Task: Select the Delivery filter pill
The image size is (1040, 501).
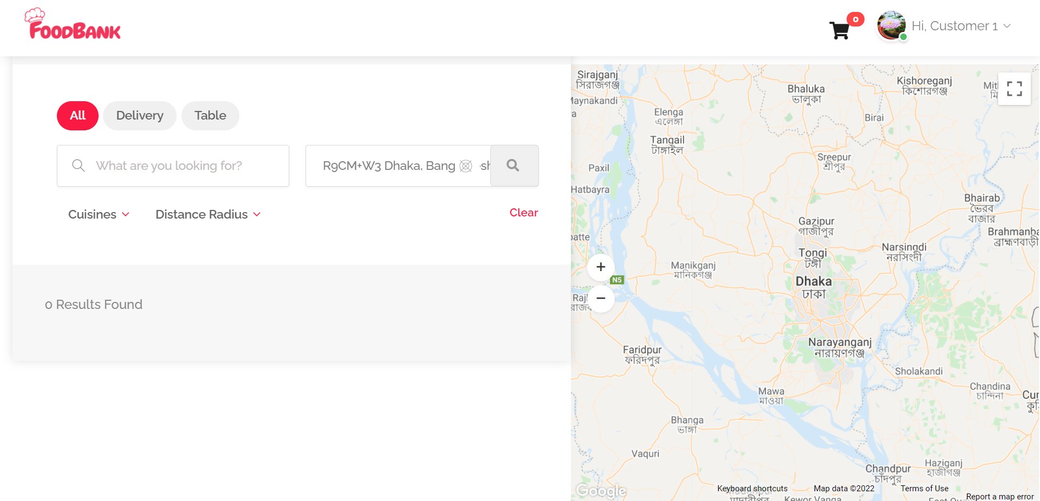Action: (140, 116)
